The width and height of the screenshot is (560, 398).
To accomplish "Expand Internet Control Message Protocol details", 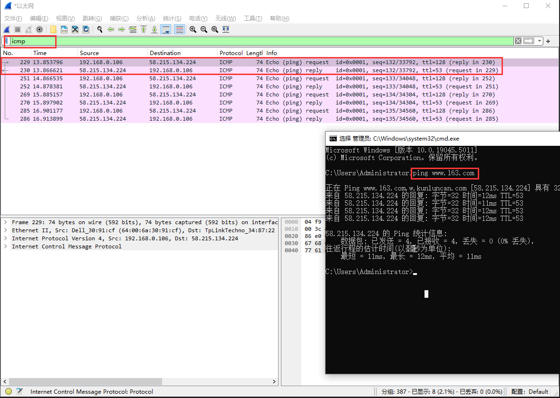I will (6, 246).
